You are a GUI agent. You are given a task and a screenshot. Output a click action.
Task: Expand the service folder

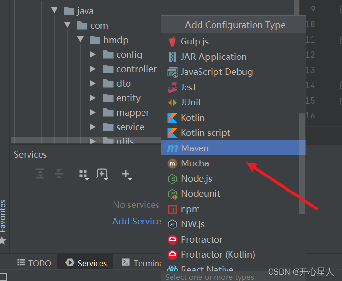coord(93,127)
